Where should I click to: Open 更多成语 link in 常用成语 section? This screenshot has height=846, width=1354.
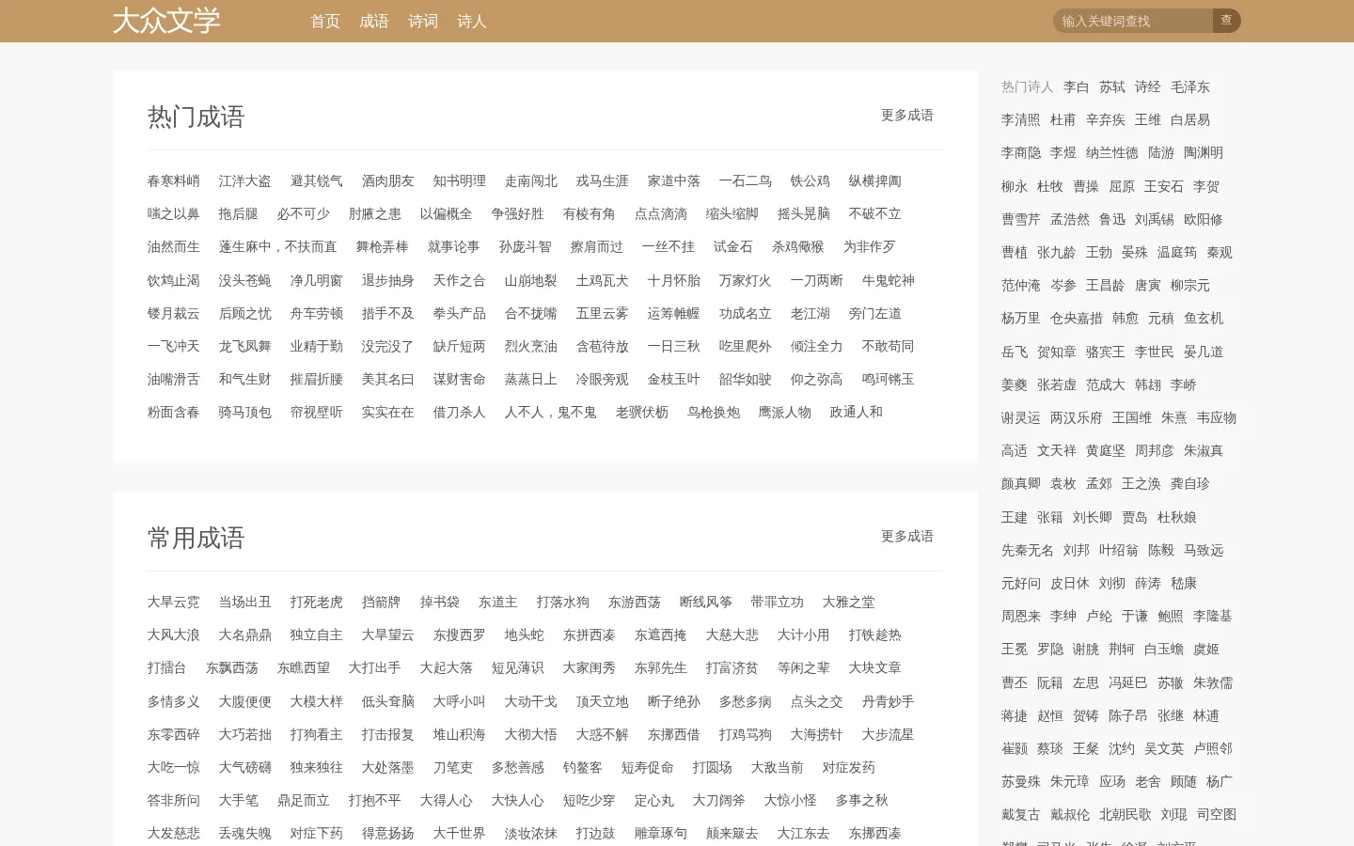point(907,536)
